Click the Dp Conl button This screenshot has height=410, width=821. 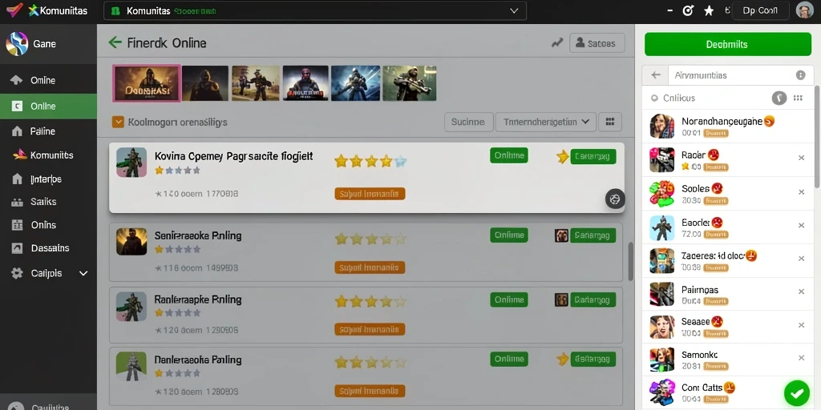760,10
